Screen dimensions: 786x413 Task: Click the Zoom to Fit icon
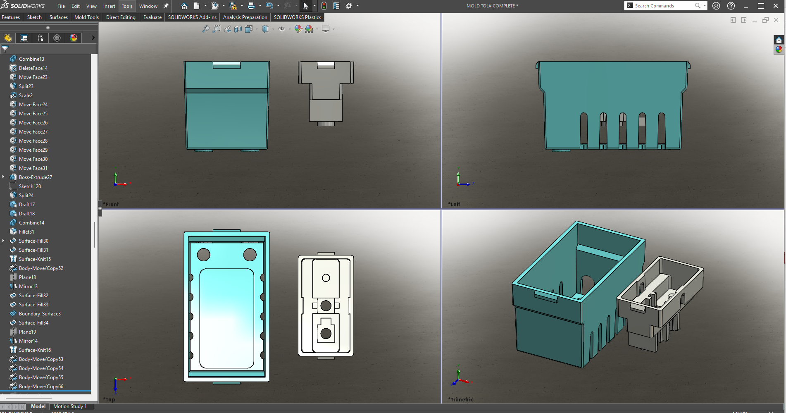(205, 29)
